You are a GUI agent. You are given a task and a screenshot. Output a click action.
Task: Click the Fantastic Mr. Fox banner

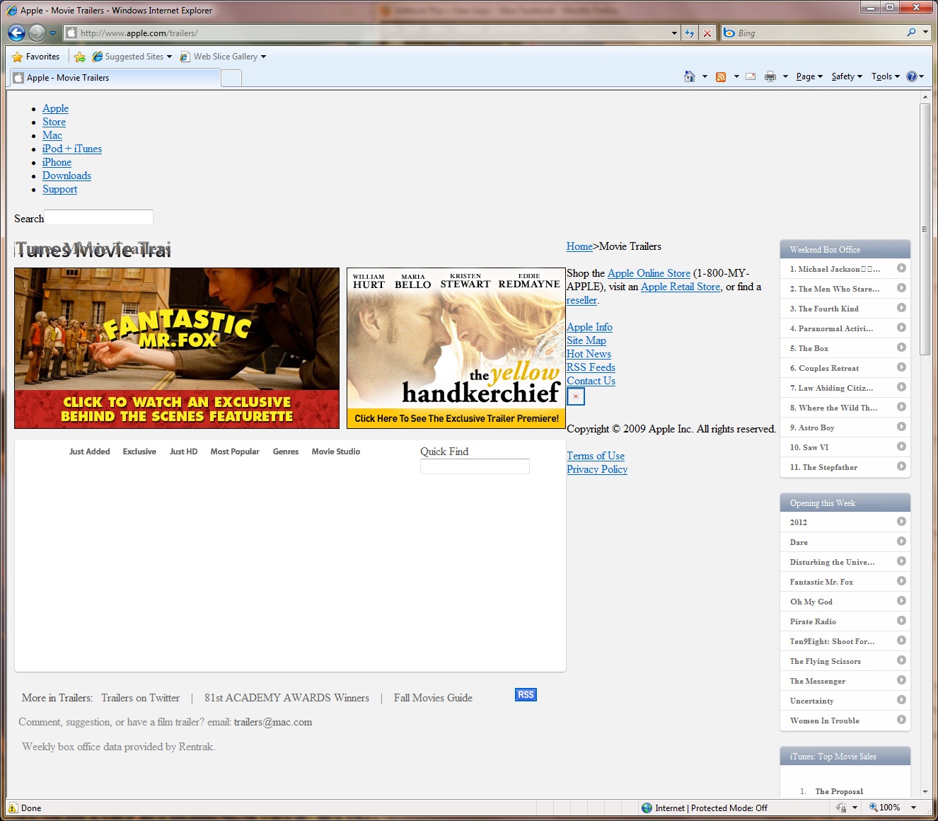pyautogui.click(x=177, y=348)
